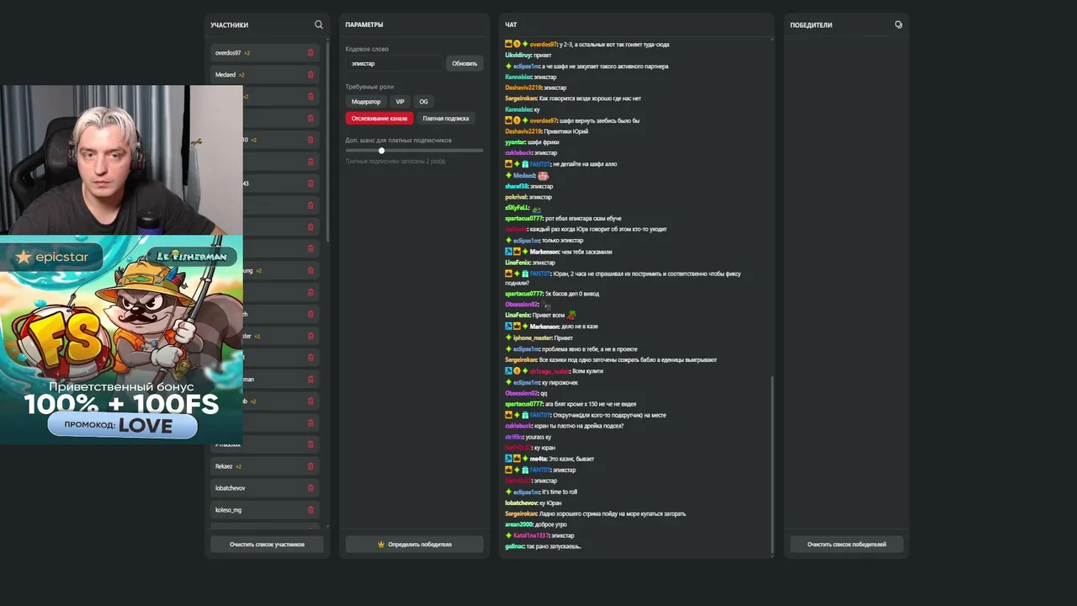Screen dimensions: 1077x606
Task: Toggle the VIP role requirement
Action: pyautogui.click(x=400, y=101)
